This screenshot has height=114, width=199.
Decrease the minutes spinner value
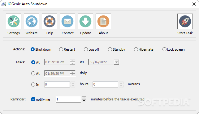(121, 86)
